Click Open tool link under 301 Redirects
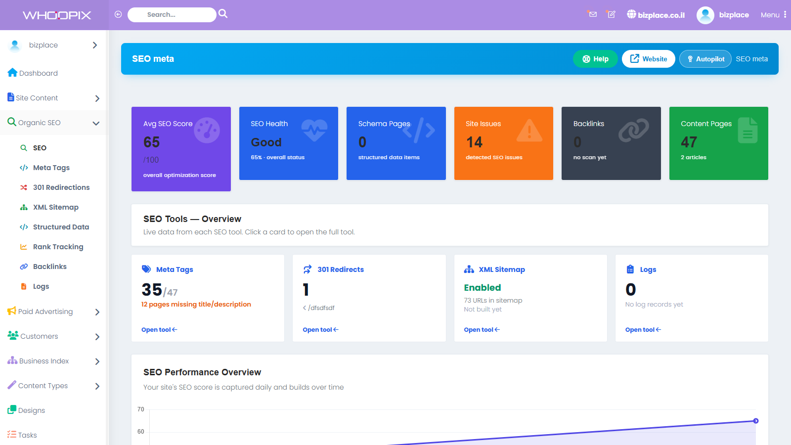The width and height of the screenshot is (791, 445). 320,330
